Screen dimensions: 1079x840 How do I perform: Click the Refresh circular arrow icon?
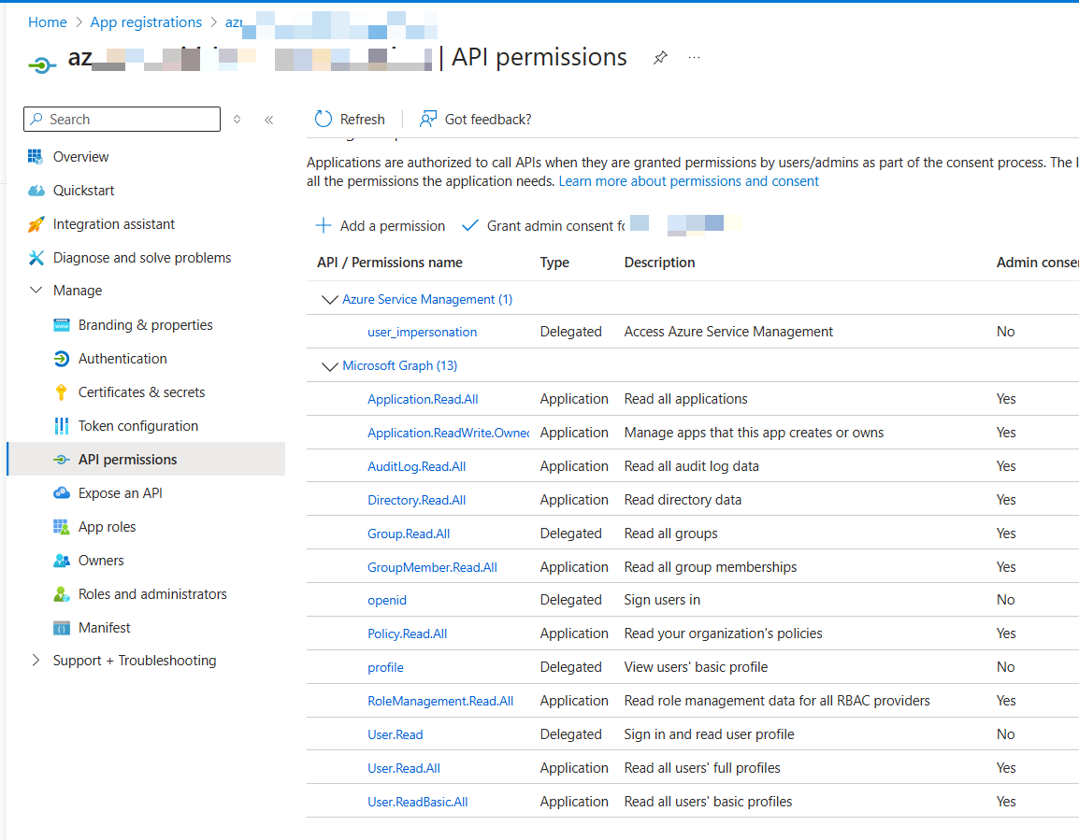[x=323, y=119]
